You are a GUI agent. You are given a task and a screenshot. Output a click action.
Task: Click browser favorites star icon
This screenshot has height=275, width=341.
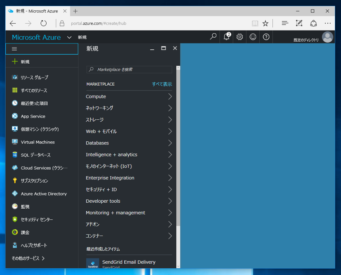click(x=265, y=23)
